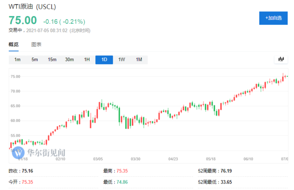
Task: Click the candlestick chart type icon
Action: pos(281,60)
